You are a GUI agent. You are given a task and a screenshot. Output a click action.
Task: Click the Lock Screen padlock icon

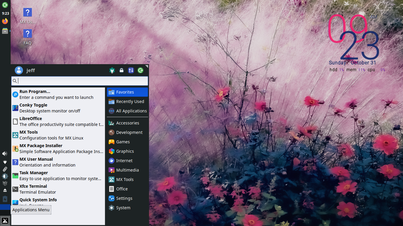(x=121, y=70)
